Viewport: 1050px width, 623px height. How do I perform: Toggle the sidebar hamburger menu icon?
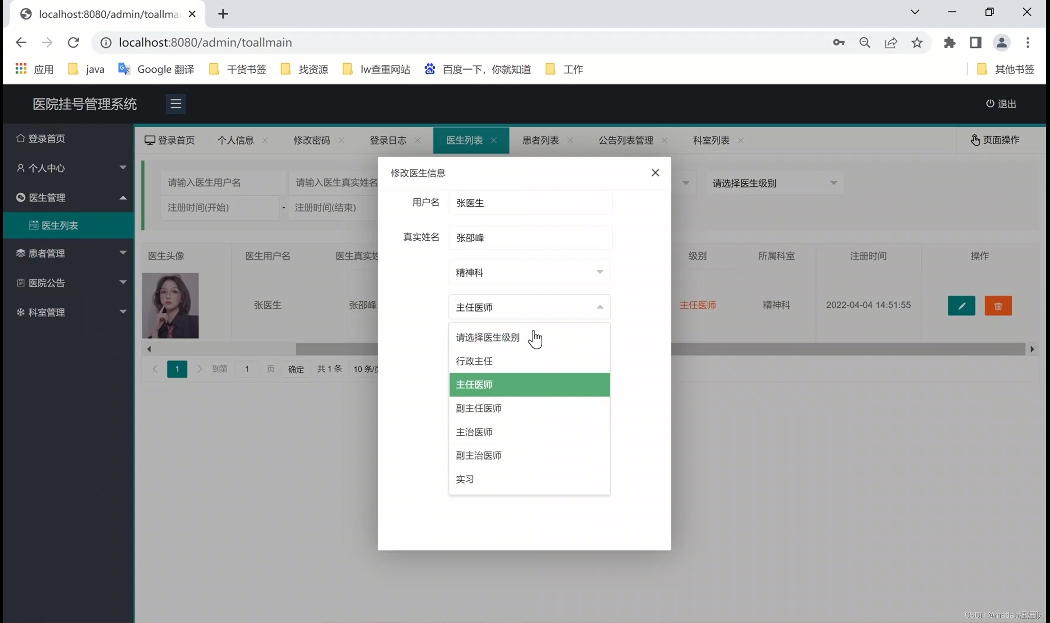pyautogui.click(x=176, y=104)
